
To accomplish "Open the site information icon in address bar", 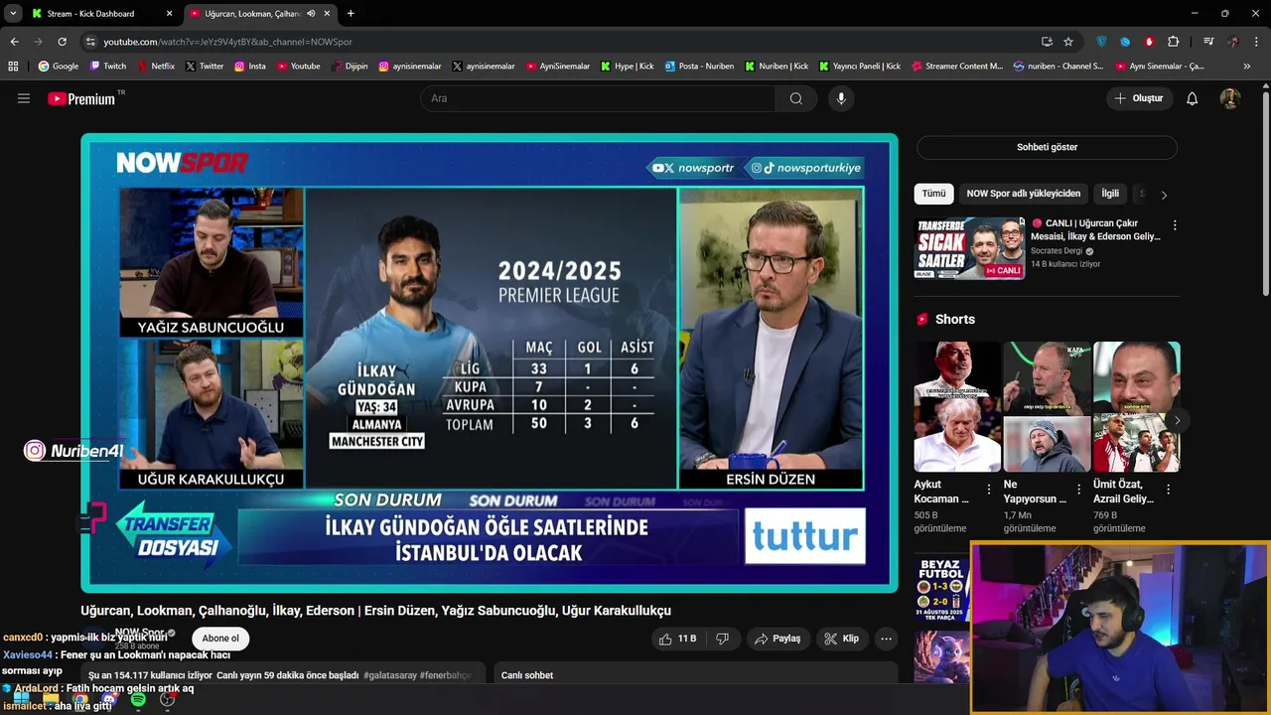I will click(90, 42).
